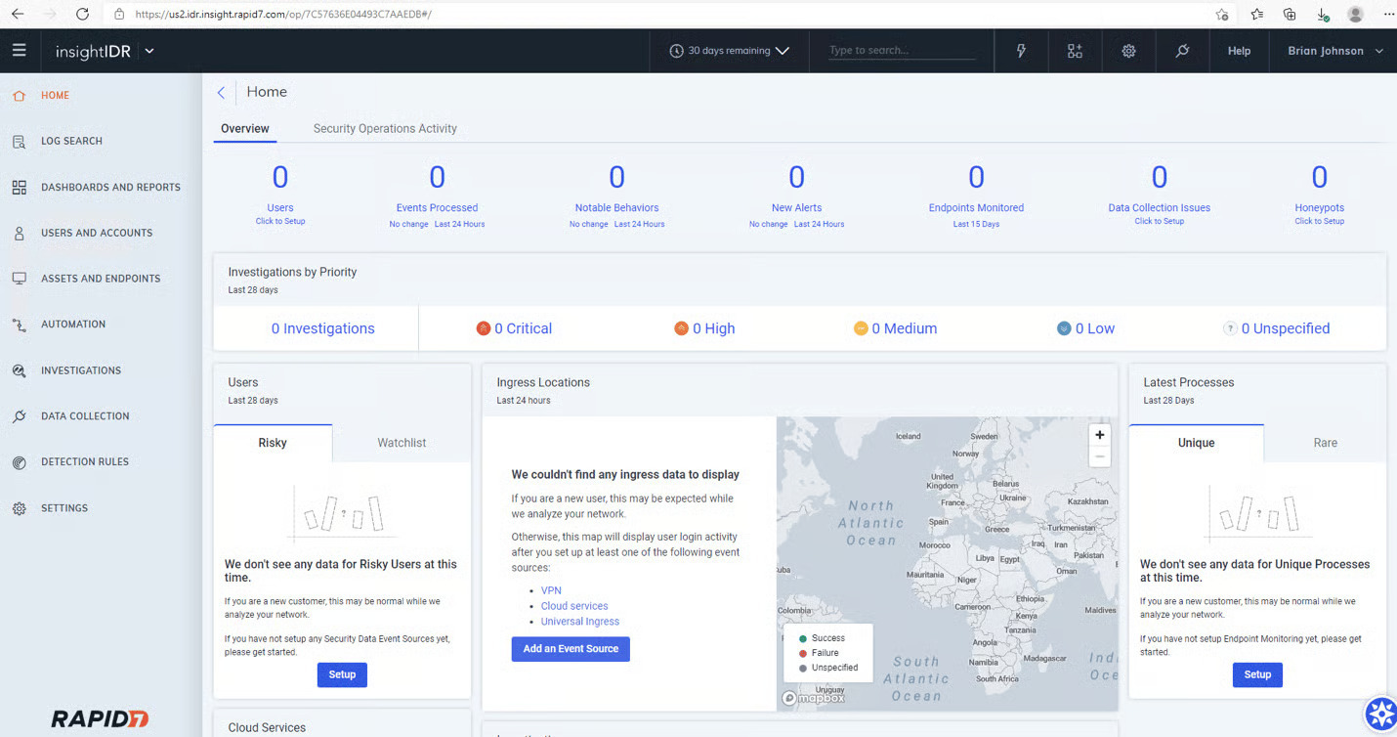Switch to Security Operations Activity tab

pos(385,129)
